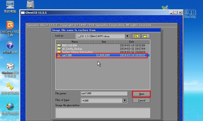Viewport: 203px width, 121px height.
Task: Click date 2014-03-14 10:38:32
Action: [x=132, y=55]
